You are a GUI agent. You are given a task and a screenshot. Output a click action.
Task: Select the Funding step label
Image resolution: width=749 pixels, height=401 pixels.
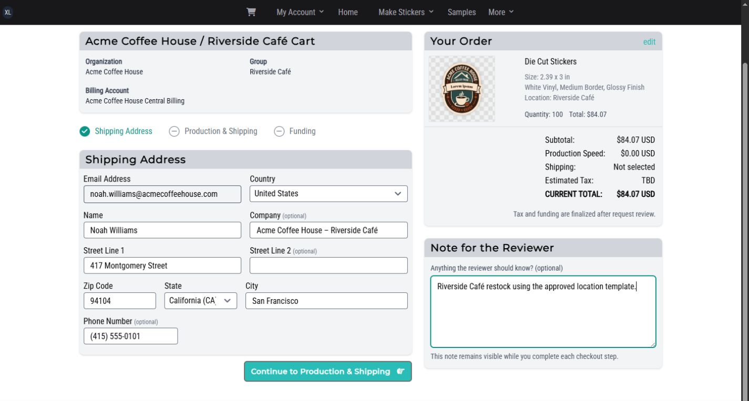[x=302, y=131]
